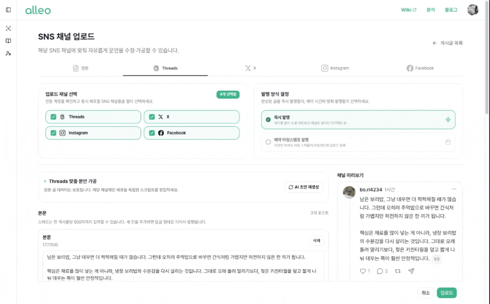Click the comment bubble icon in preview
Screen dimensions: 490x304
[x=380, y=271]
